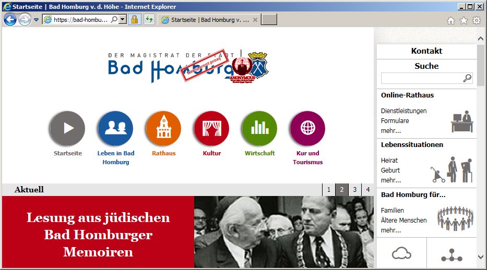487x270 pixels.
Task: Click the Bad Homburg site logo
Action: (x=188, y=67)
